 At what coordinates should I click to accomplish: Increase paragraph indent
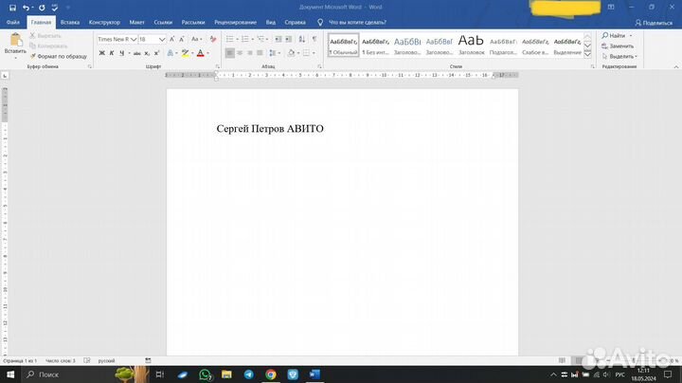click(288, 39)
